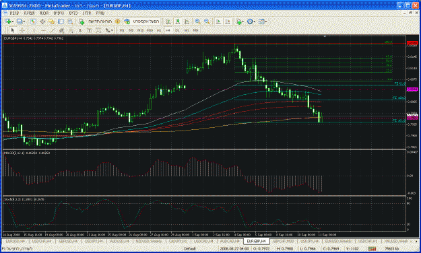The height and width of the screenshot is (253, 421).
Task: Select the text A tool
Action: pos(80,30)
